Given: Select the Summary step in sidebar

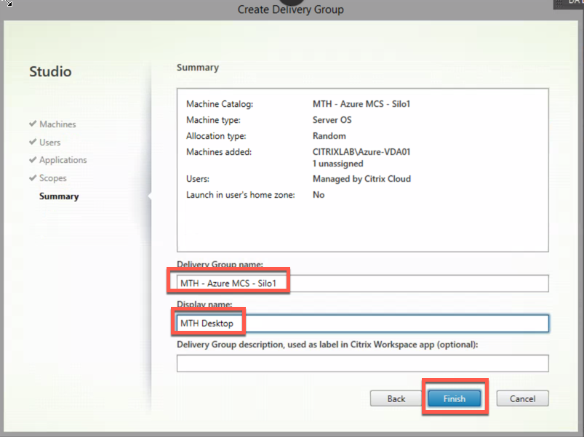Looking at the screenshot, I should point(59,196).
